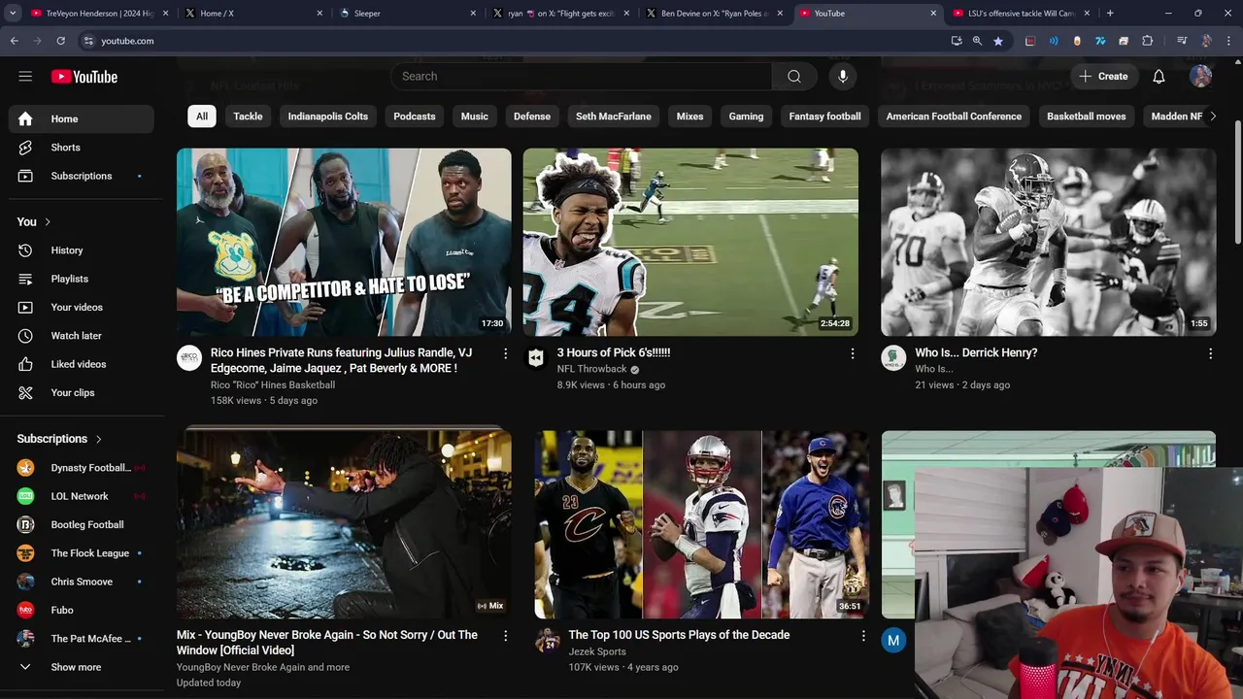This screenshot has height=699, width=1243.
Task: Open Who Is... Derrick Henry? video title
Action: tap(976, 353)
